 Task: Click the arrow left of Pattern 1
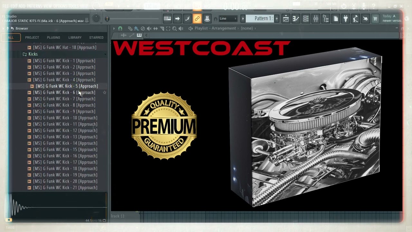point(243,19)
